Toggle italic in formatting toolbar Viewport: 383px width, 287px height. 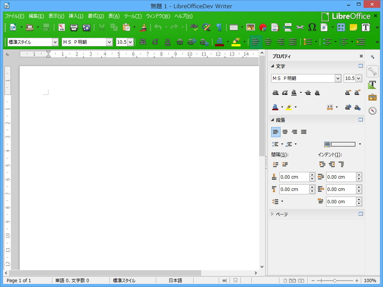point(155,42)
